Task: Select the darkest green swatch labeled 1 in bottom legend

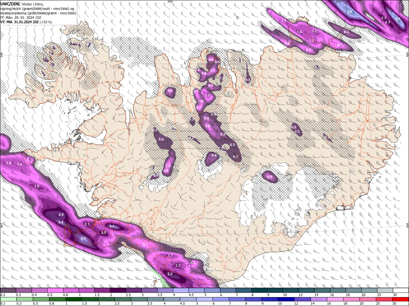Action: click(x=73, y=299)
